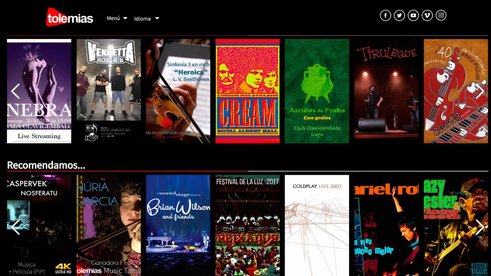
Task: Open the Coldplay Live 2003 poster
Action: point(317,225)
